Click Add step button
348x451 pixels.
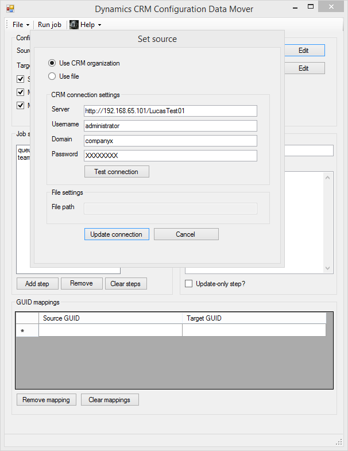37,284
